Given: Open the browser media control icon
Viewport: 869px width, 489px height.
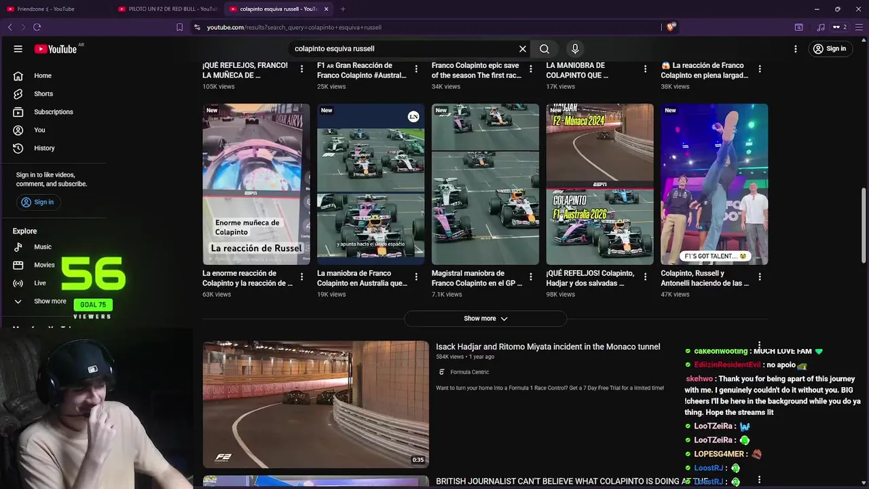Looking at the screenshot, I should 821,27.
